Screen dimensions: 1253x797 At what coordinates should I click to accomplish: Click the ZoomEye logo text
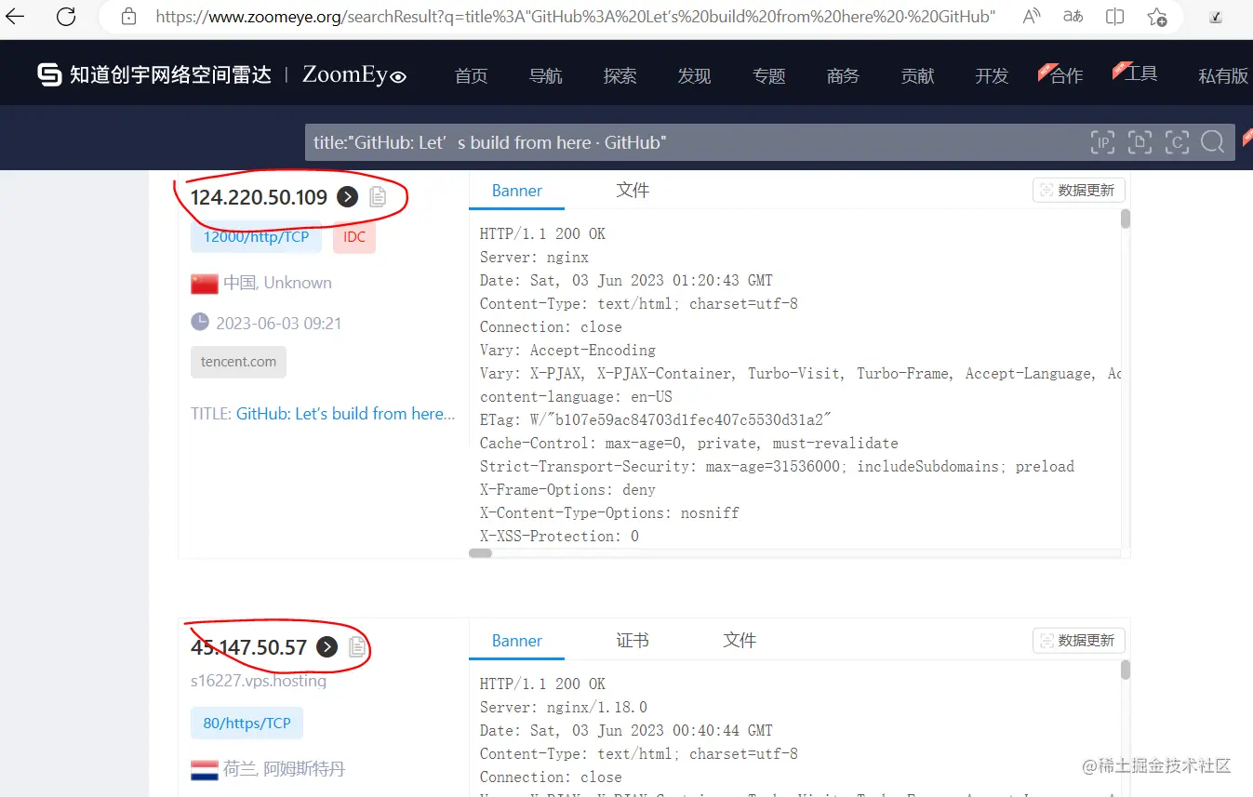click(x=354, y=74)
